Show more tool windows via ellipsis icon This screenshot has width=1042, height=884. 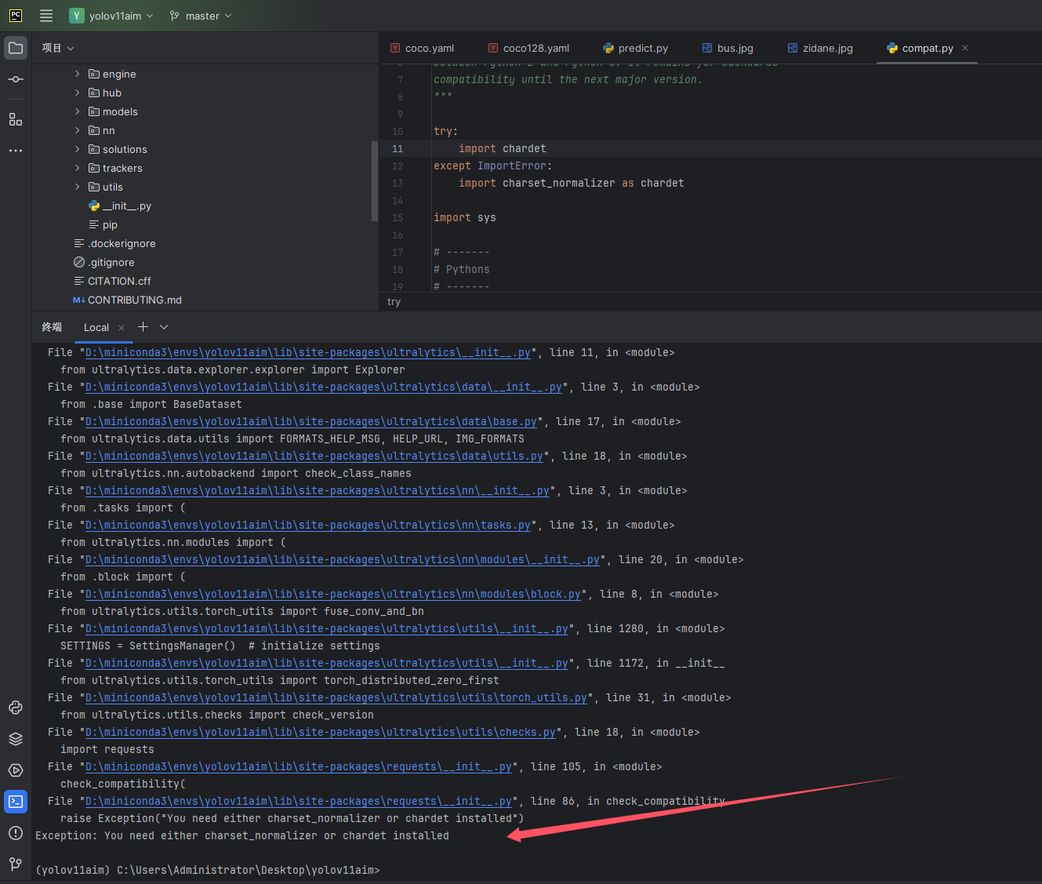[16, 150]
